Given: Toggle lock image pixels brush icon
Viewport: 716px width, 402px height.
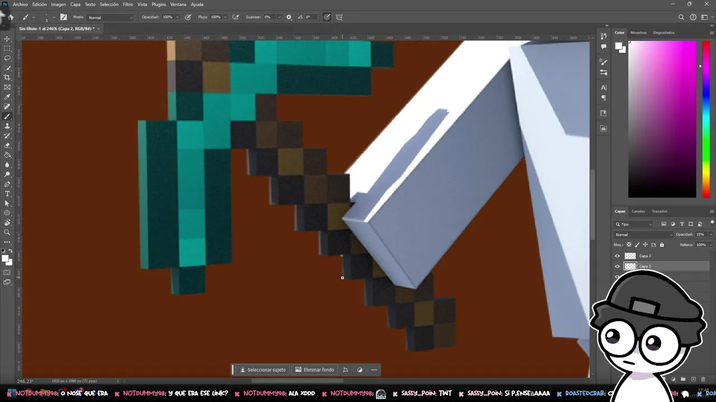Looking at the screenshot, I should tap(637, 245).
